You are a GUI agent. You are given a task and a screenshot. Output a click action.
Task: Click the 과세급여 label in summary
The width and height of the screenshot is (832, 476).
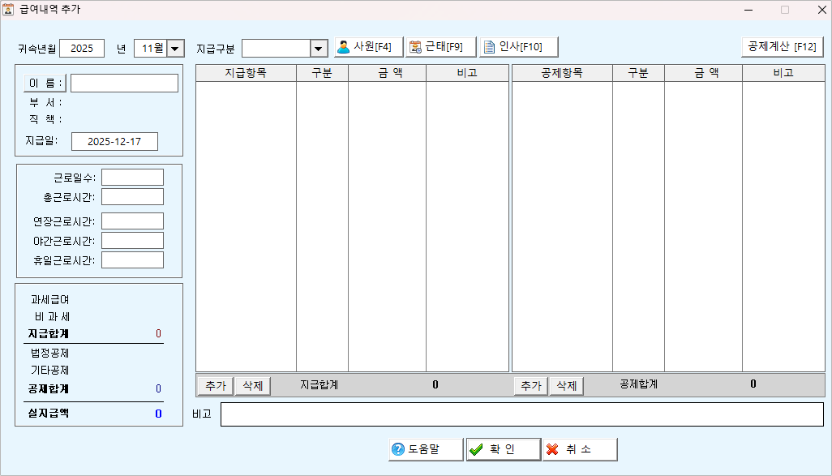point(50,300)
